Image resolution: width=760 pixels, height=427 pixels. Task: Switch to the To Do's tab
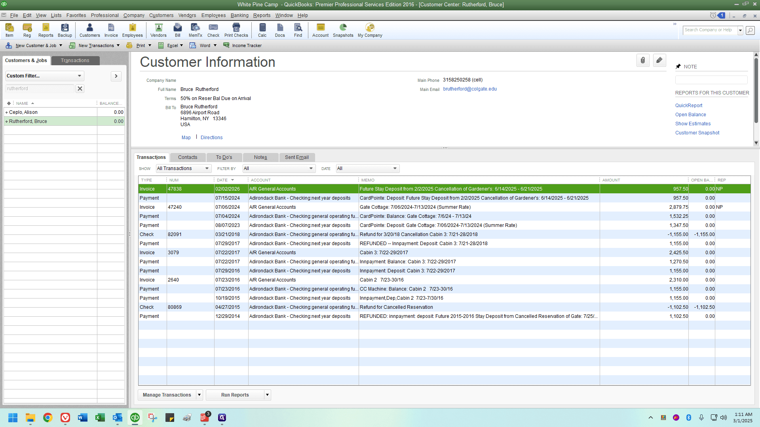click(224, 157)
